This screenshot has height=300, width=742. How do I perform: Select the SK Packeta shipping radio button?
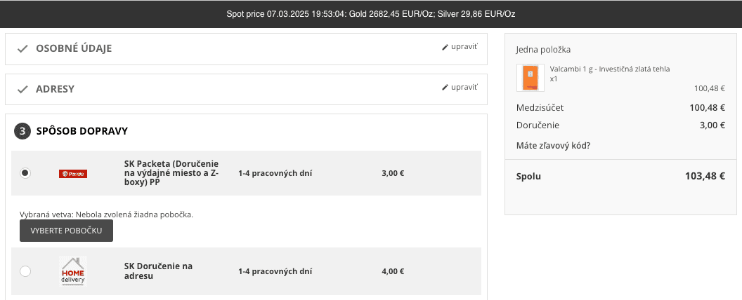click(x=25, y=173)
